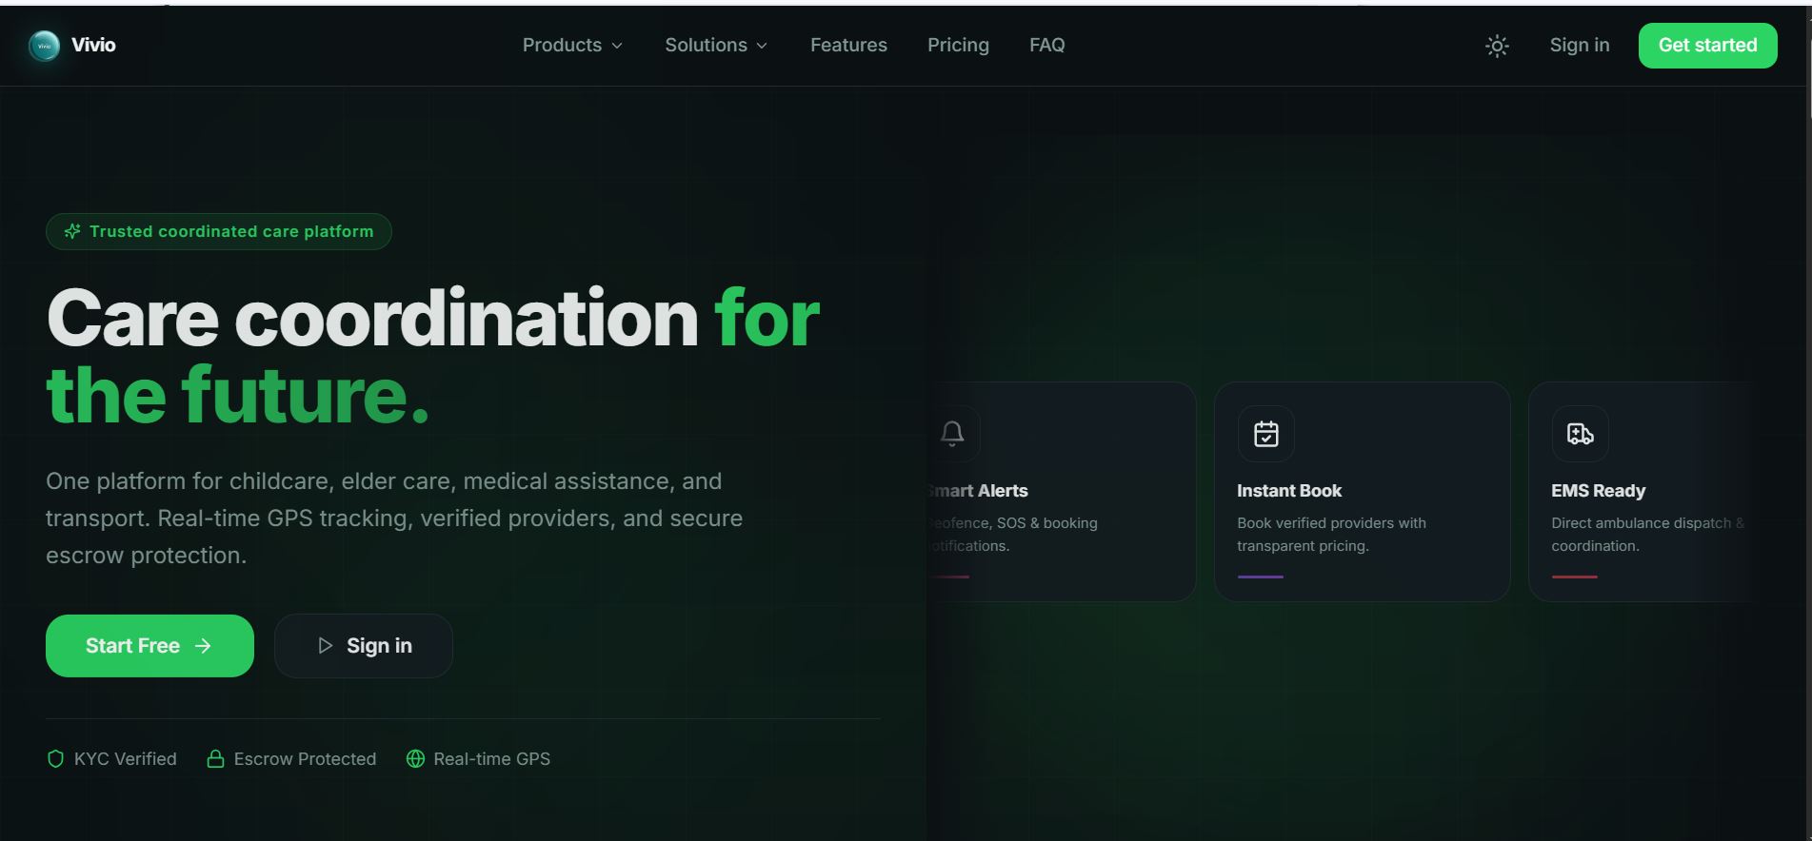Click the Escrow Protected label
This screenshot has width=1812, height=841.
[x=306, y=758]
